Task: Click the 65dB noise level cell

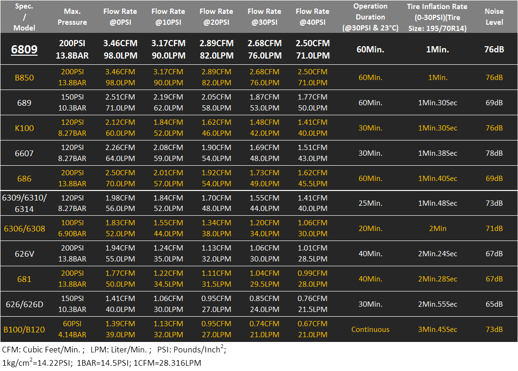Action: coord(494,304)
